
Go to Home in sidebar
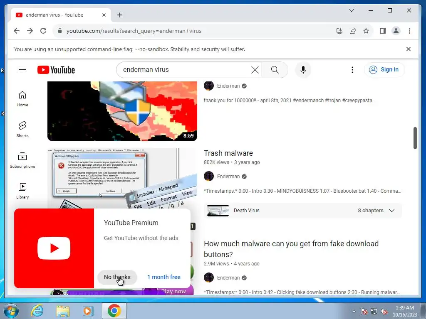[x=22, y=99]
